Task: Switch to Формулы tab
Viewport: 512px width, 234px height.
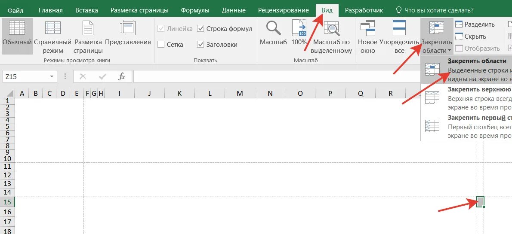Action: coord(195,10)
